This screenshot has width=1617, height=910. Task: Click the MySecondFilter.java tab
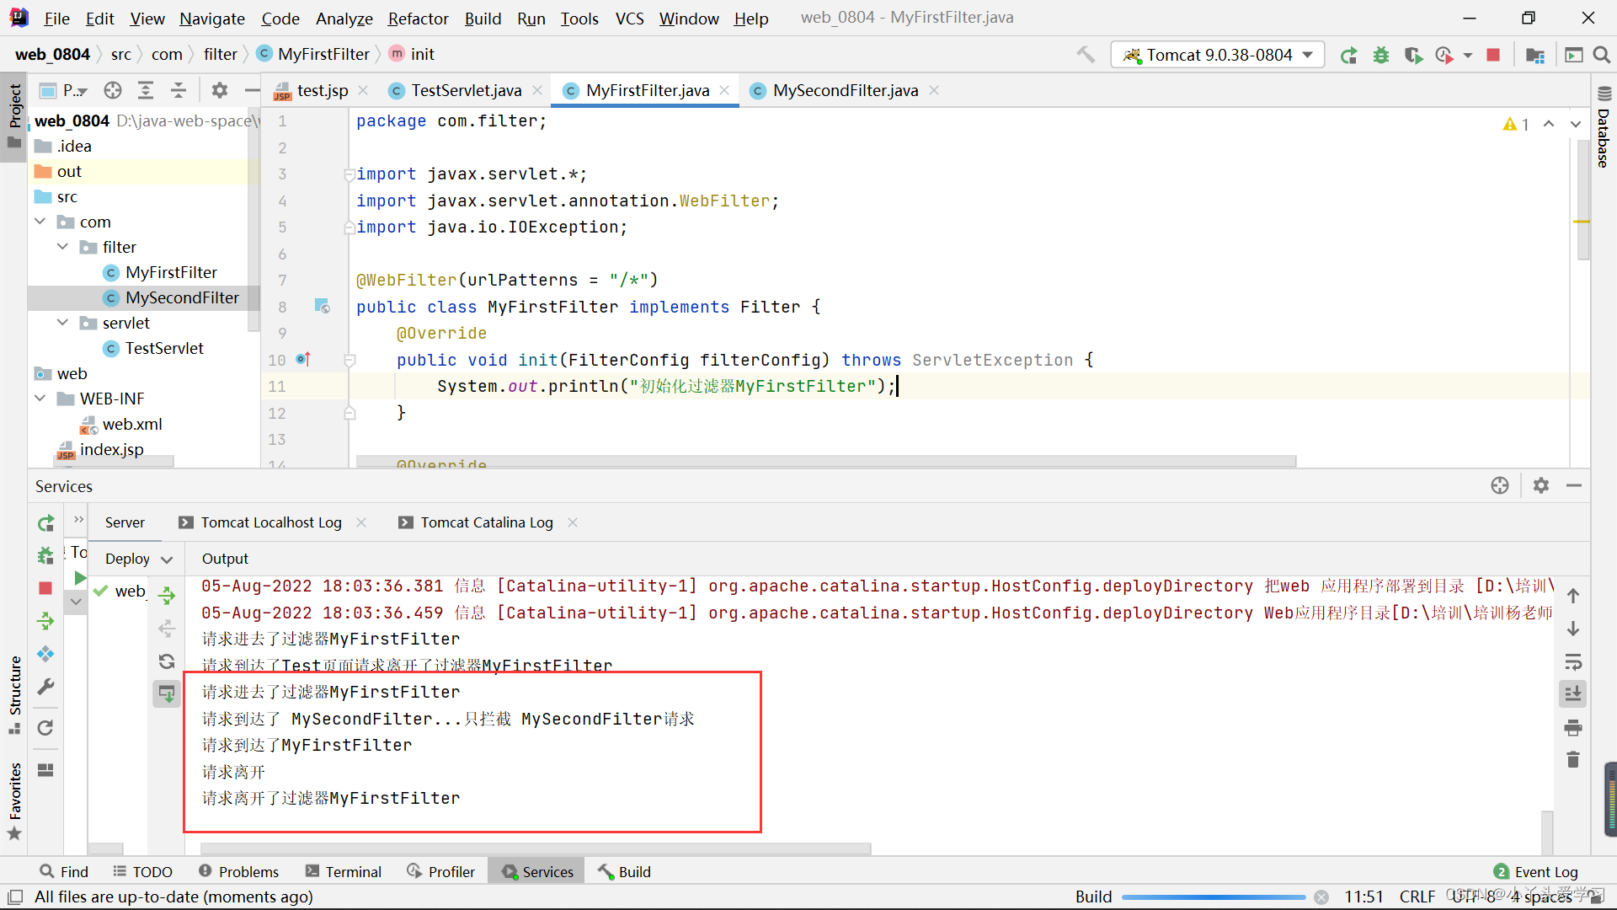(x=846, y=90)
